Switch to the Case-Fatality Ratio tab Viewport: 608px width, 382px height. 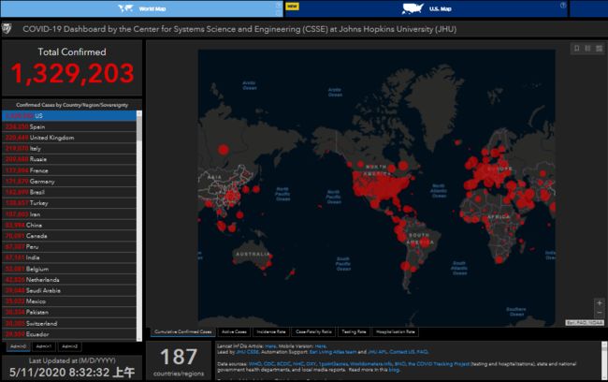[313, 332]
